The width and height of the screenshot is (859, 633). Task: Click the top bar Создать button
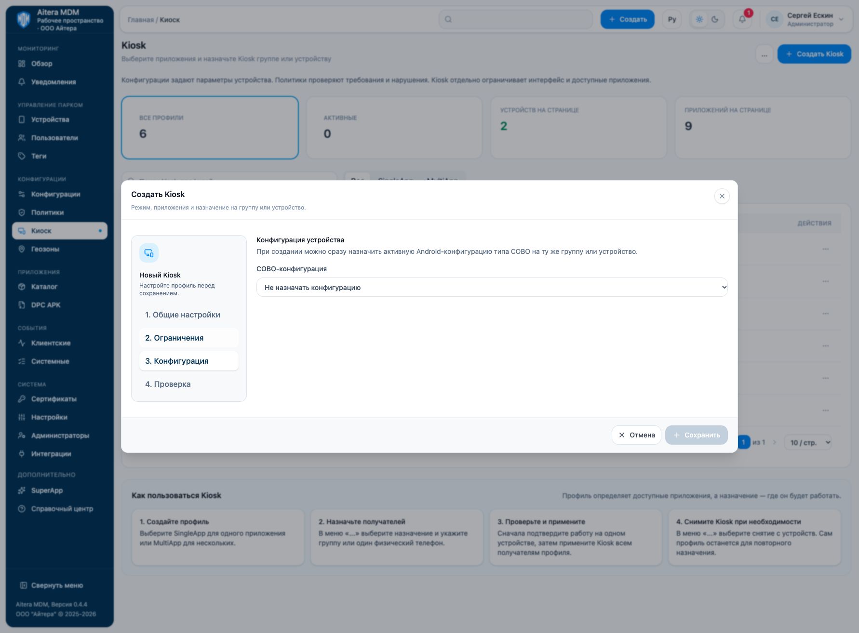click(x=627, y=19)
